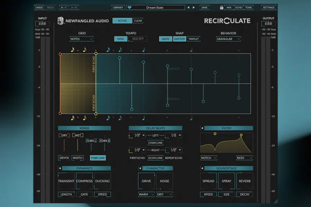The height and width of the screenshot is (207, 311).
Task: Go to previous preset with left arrow
Action: pos(188,8)
